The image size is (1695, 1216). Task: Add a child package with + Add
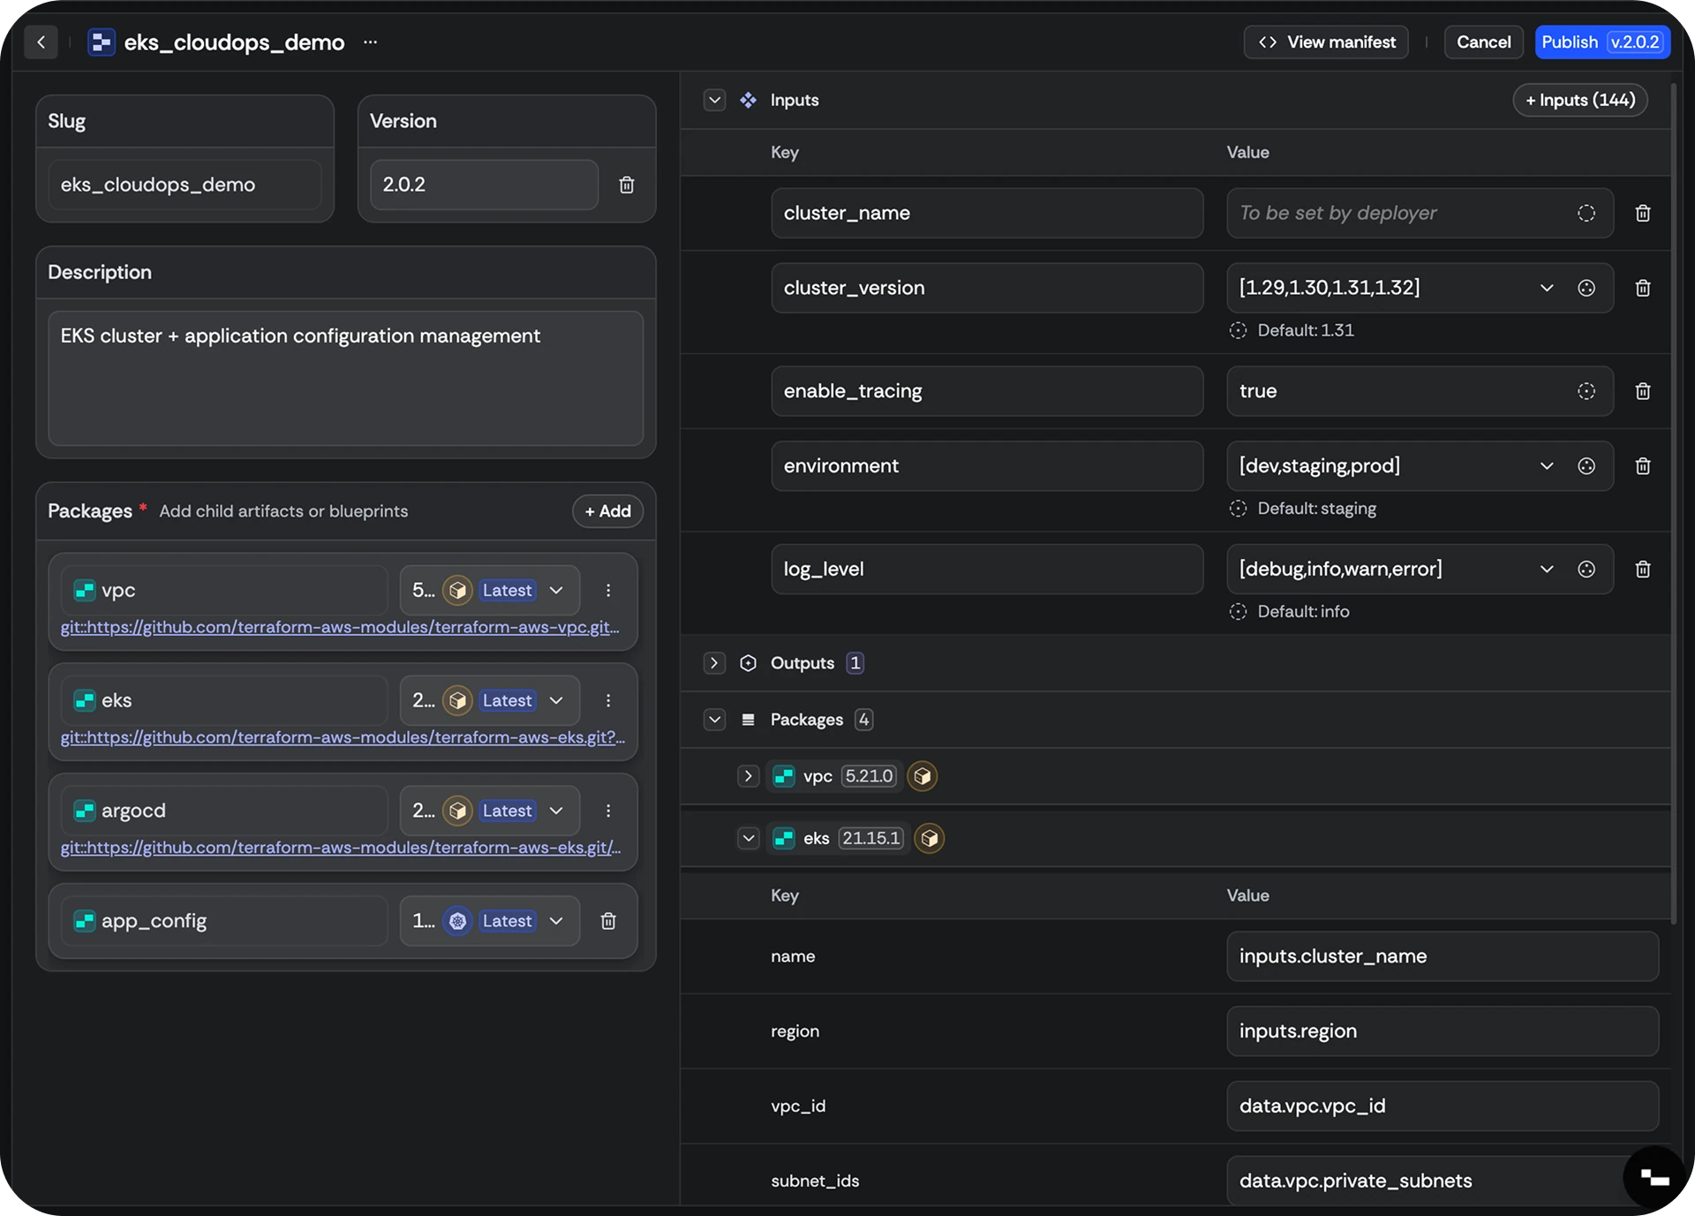pos(607,511)
